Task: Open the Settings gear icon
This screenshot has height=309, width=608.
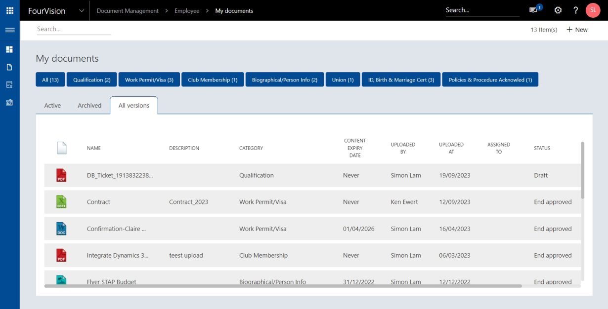Action: pyautogui.click(x=558, y=10)
